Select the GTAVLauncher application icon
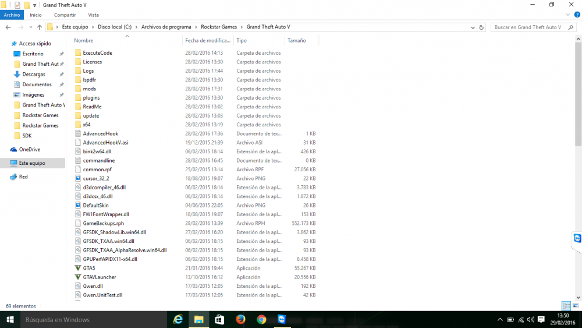This screenshot has height=328, width=582. click(x=78, y=277)
